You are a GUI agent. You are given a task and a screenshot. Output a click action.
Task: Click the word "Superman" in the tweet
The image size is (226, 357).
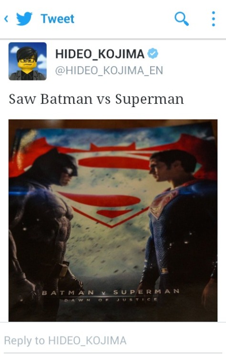tap(149, 99)
